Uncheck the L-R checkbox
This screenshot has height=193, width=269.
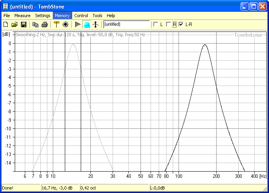tap(181, 24)
